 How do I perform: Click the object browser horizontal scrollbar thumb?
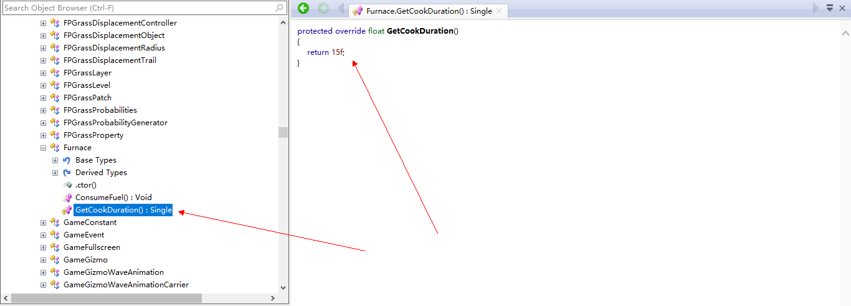pyautogui.click(x=106, y=299)
